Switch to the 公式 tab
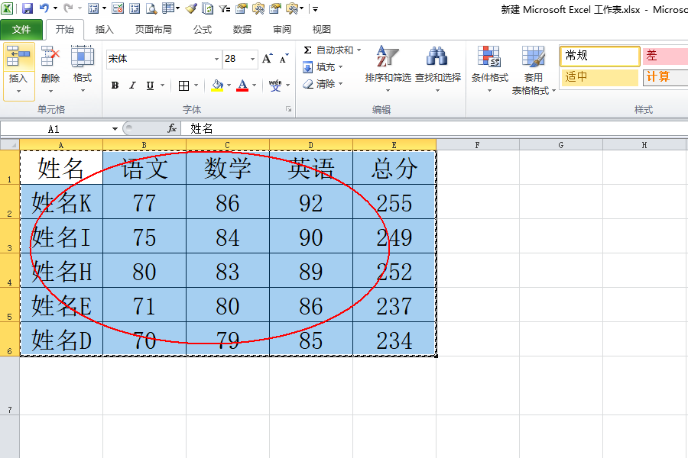The height and width of the screenshot is (458, 688). pos(203,29)
